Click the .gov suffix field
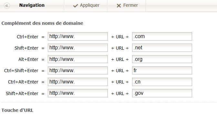The height and width of the screenshot is (117, 217). point(162,93)
